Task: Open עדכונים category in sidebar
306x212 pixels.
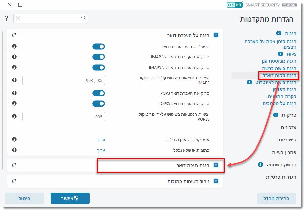Action: pyautogui.click(x=289, y=127)
